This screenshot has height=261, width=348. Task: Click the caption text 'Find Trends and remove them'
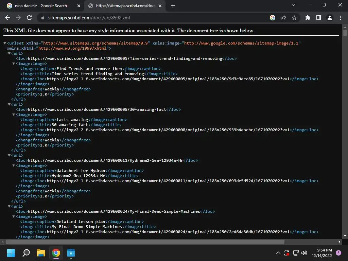[89, 69]
